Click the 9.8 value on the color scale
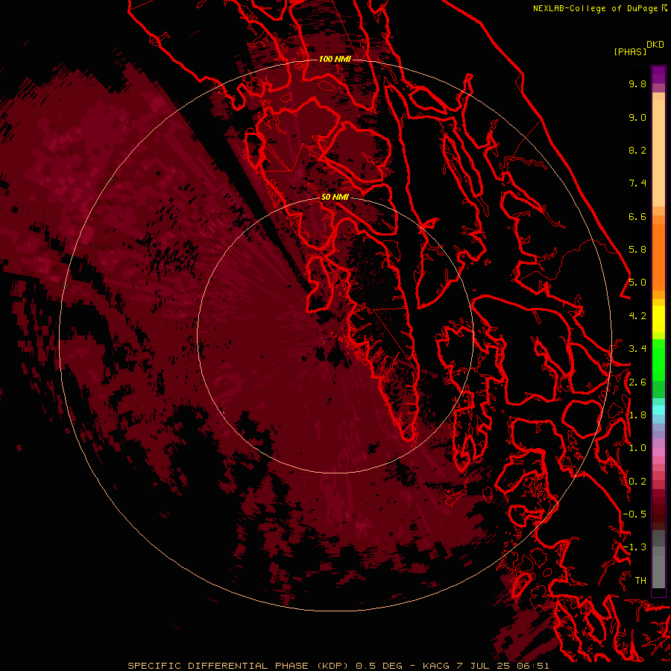The image size is (671, 671). click(637, 84)
